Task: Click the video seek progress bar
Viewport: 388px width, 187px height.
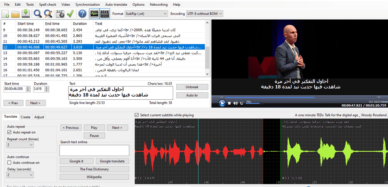Action: (300, 97)
